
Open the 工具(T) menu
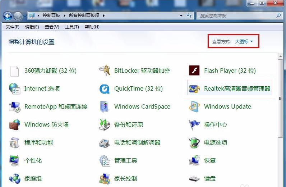[72, 27]
